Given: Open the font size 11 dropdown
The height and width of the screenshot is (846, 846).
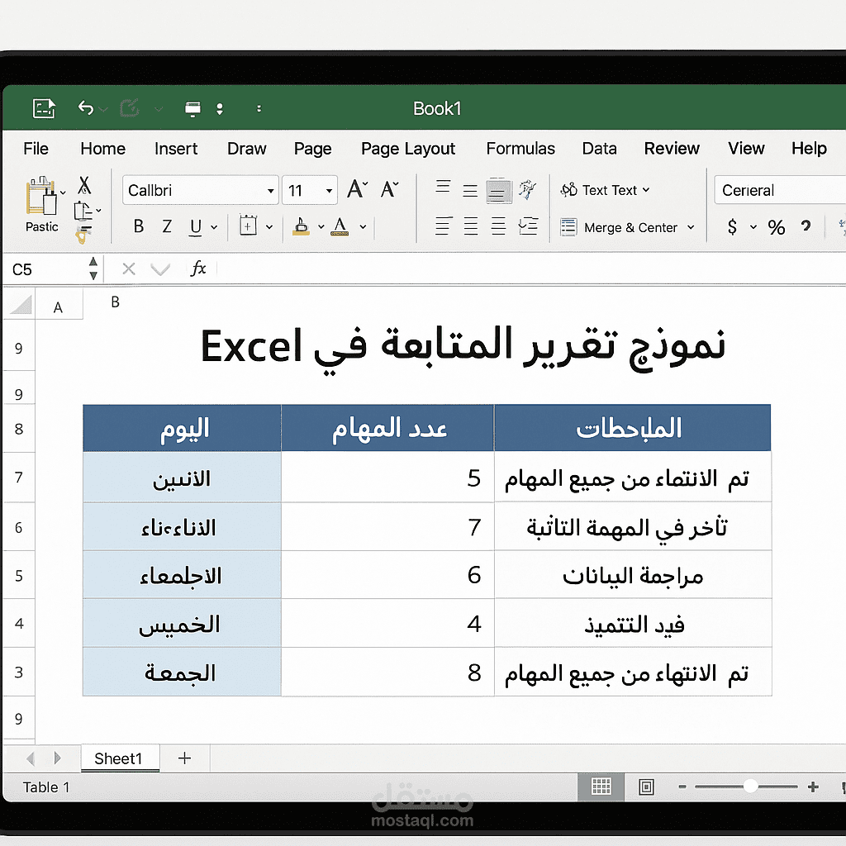Looking at the screenshot, I should click(329, 191).
